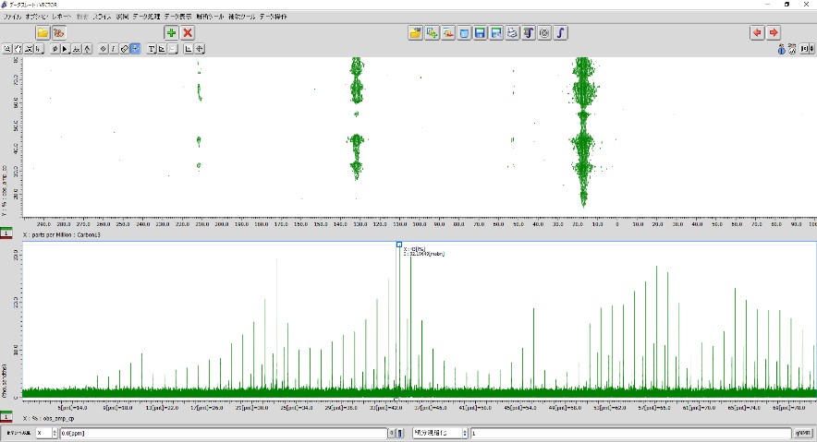This screenshot has height=442, width=817.
Task: Click the palette icon beside the folder
Action: point(59,33)
